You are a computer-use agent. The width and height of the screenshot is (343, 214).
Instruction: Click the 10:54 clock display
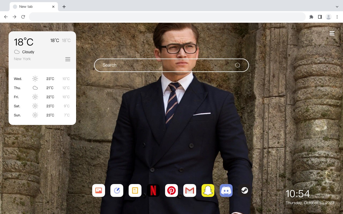pyautogui.click(x=298, y=194)
